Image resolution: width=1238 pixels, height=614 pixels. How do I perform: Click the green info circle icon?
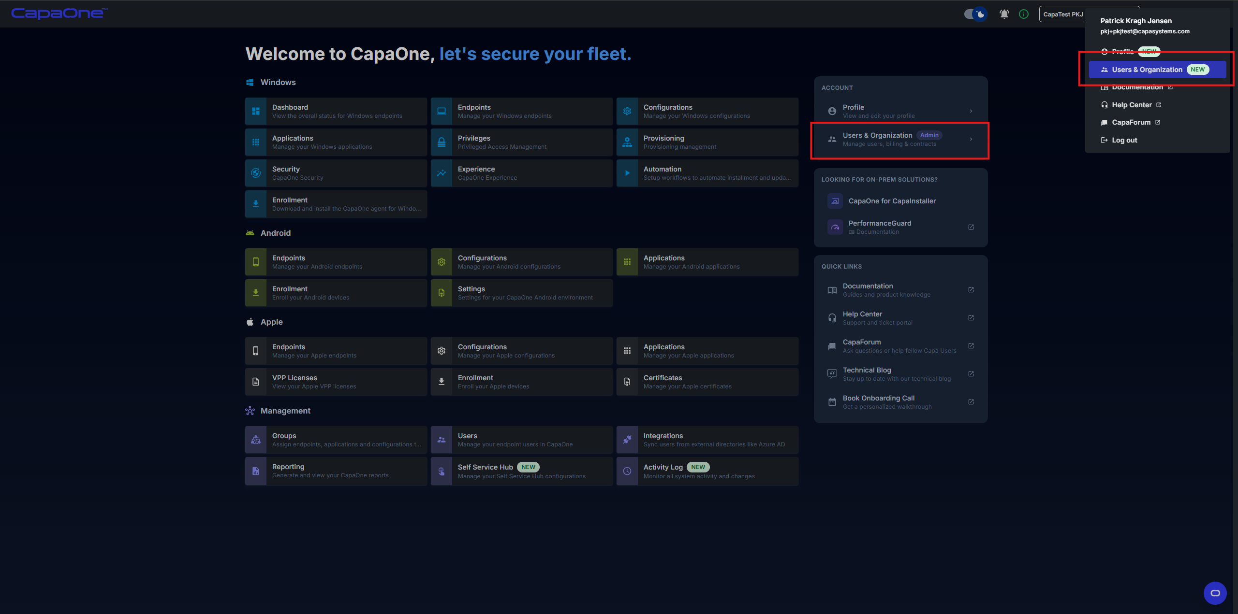(x=1024, y=14)
